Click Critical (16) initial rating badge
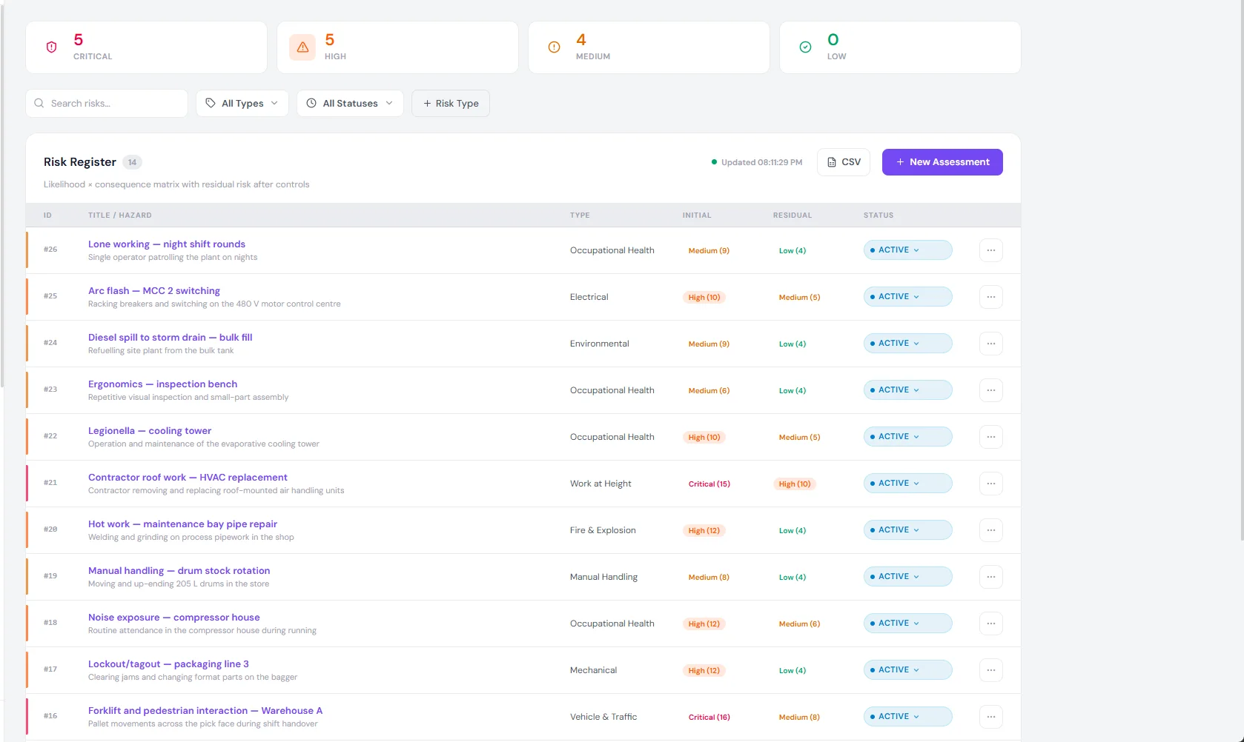The width and height of the screenshot is (1244, 742). (709, 718)
